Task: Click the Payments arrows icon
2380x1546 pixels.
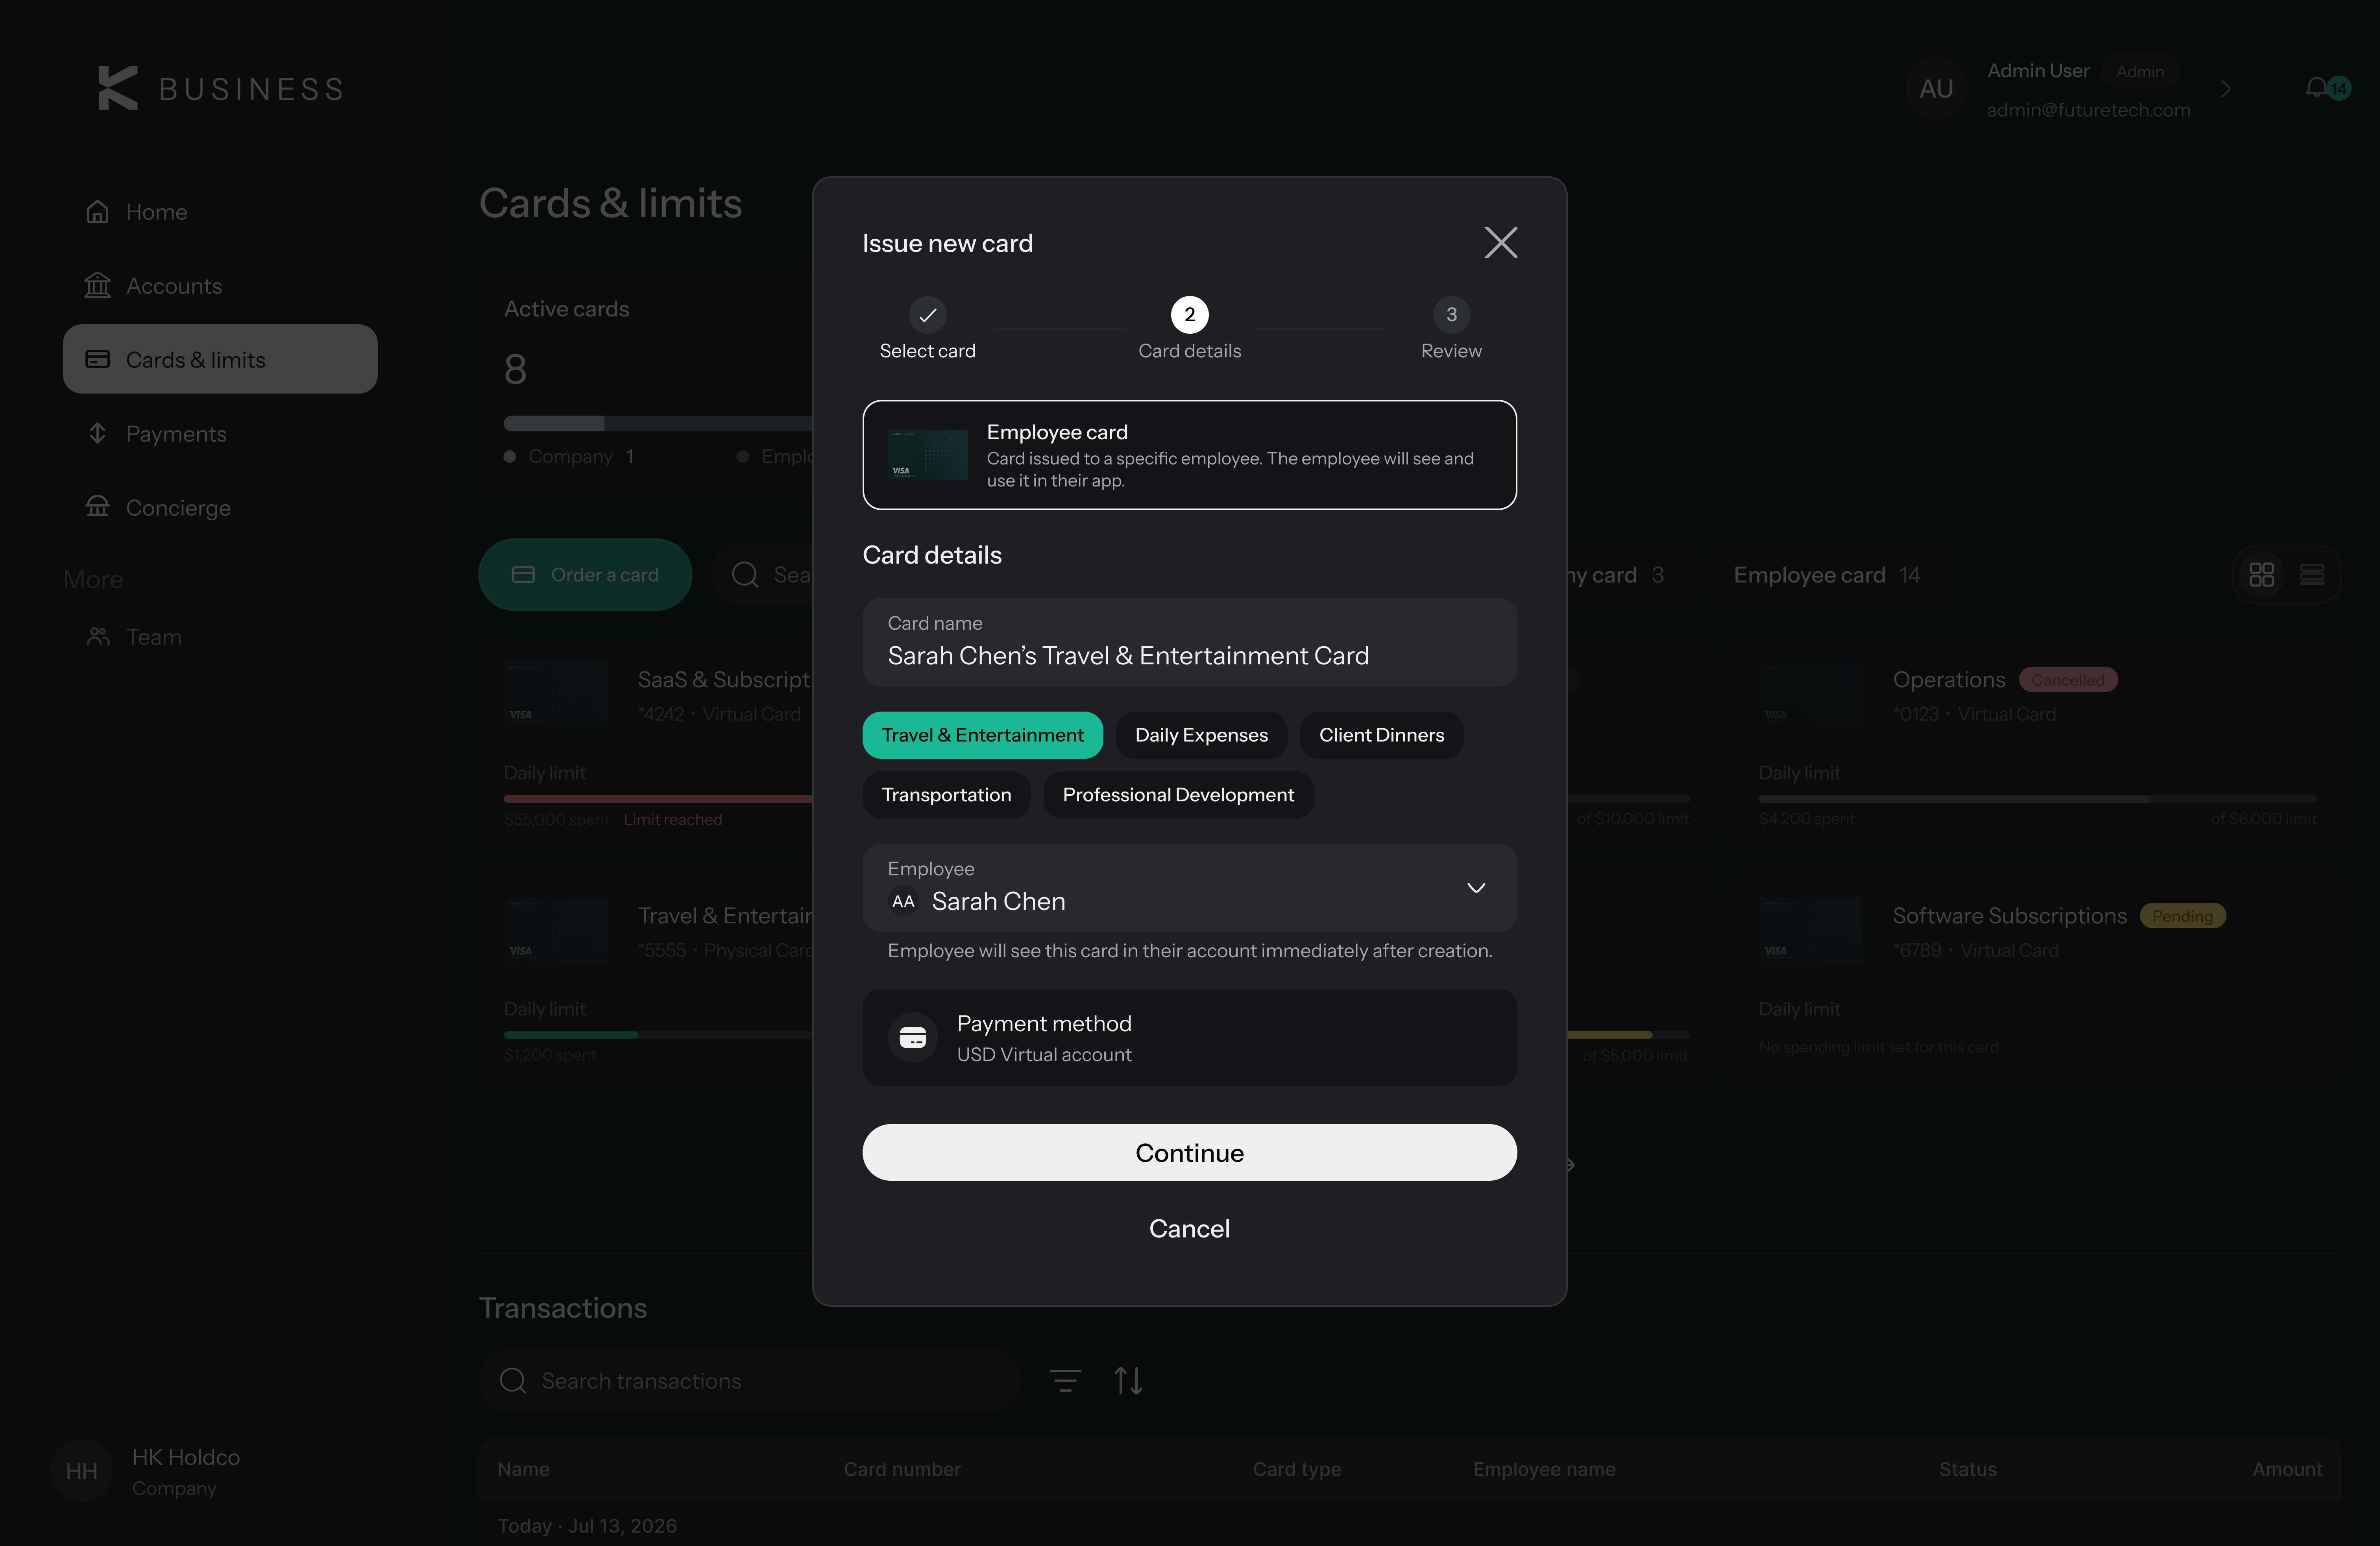Action: (97, 433)
